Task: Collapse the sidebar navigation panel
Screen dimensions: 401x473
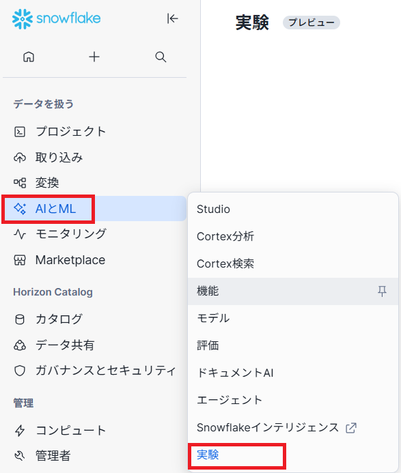Action: (172, 18)
